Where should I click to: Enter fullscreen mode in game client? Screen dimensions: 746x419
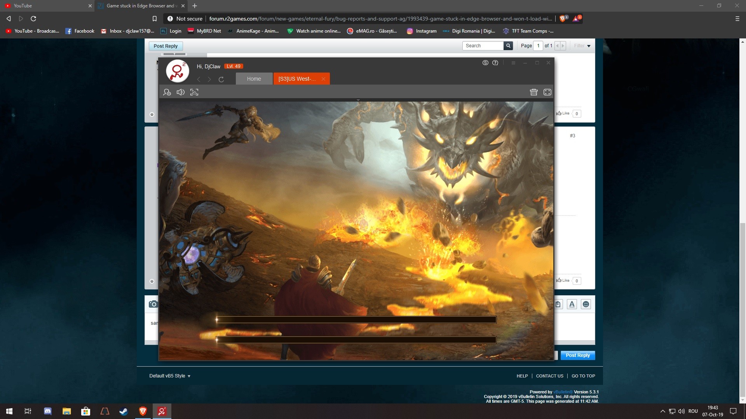pyautogui.click(x=547, y=92)
